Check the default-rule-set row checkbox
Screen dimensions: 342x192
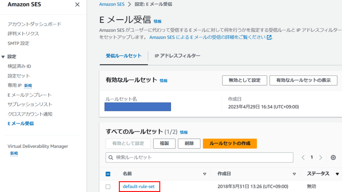[108, 187]
